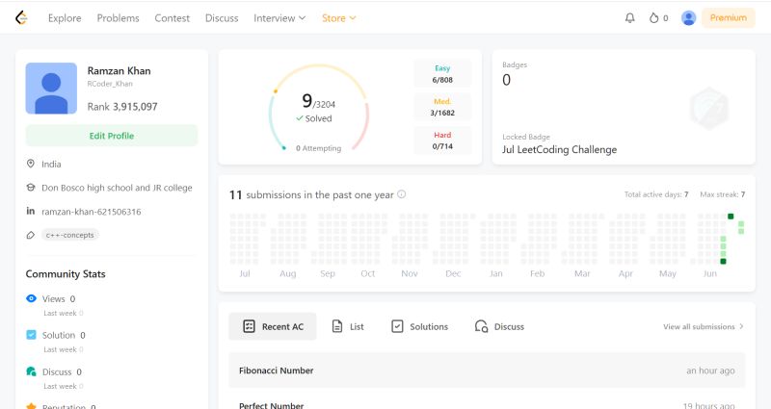Open the Explore menu item
This screenshot has width=771, height=409.
coord(65,18)
